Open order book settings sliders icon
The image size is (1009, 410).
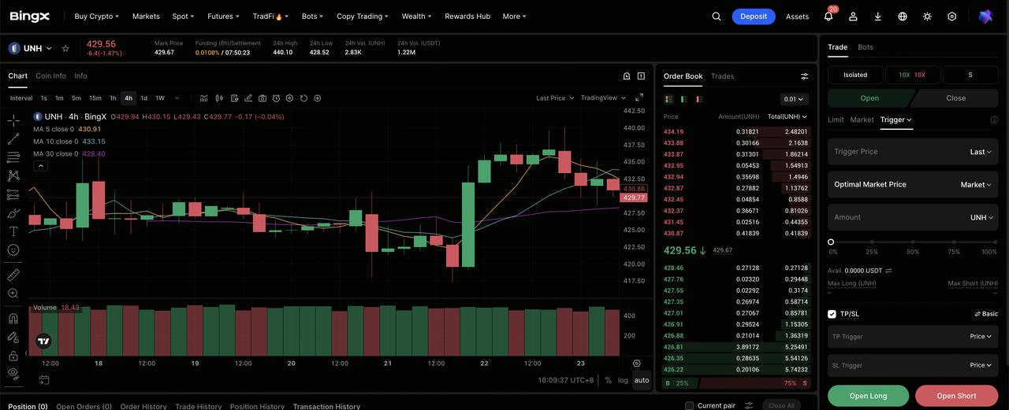[x=804, y=76]
